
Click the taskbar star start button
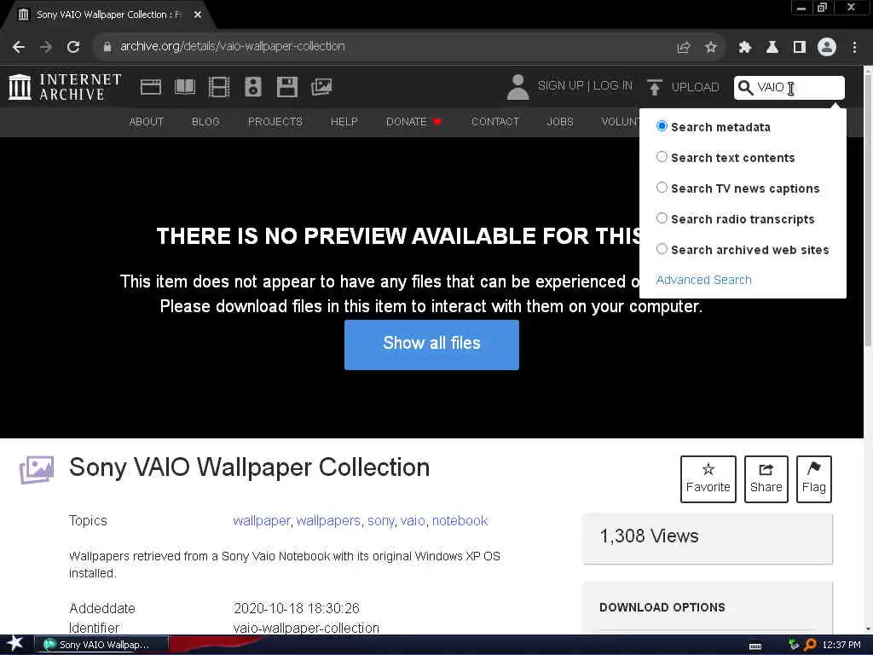(x=15, y=643)
